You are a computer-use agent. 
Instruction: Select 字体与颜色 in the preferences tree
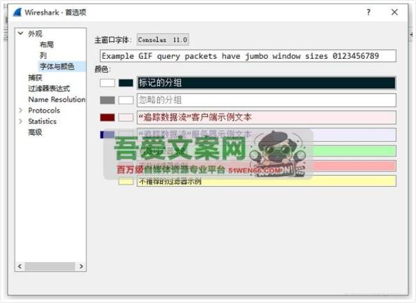tap(57, 66)
